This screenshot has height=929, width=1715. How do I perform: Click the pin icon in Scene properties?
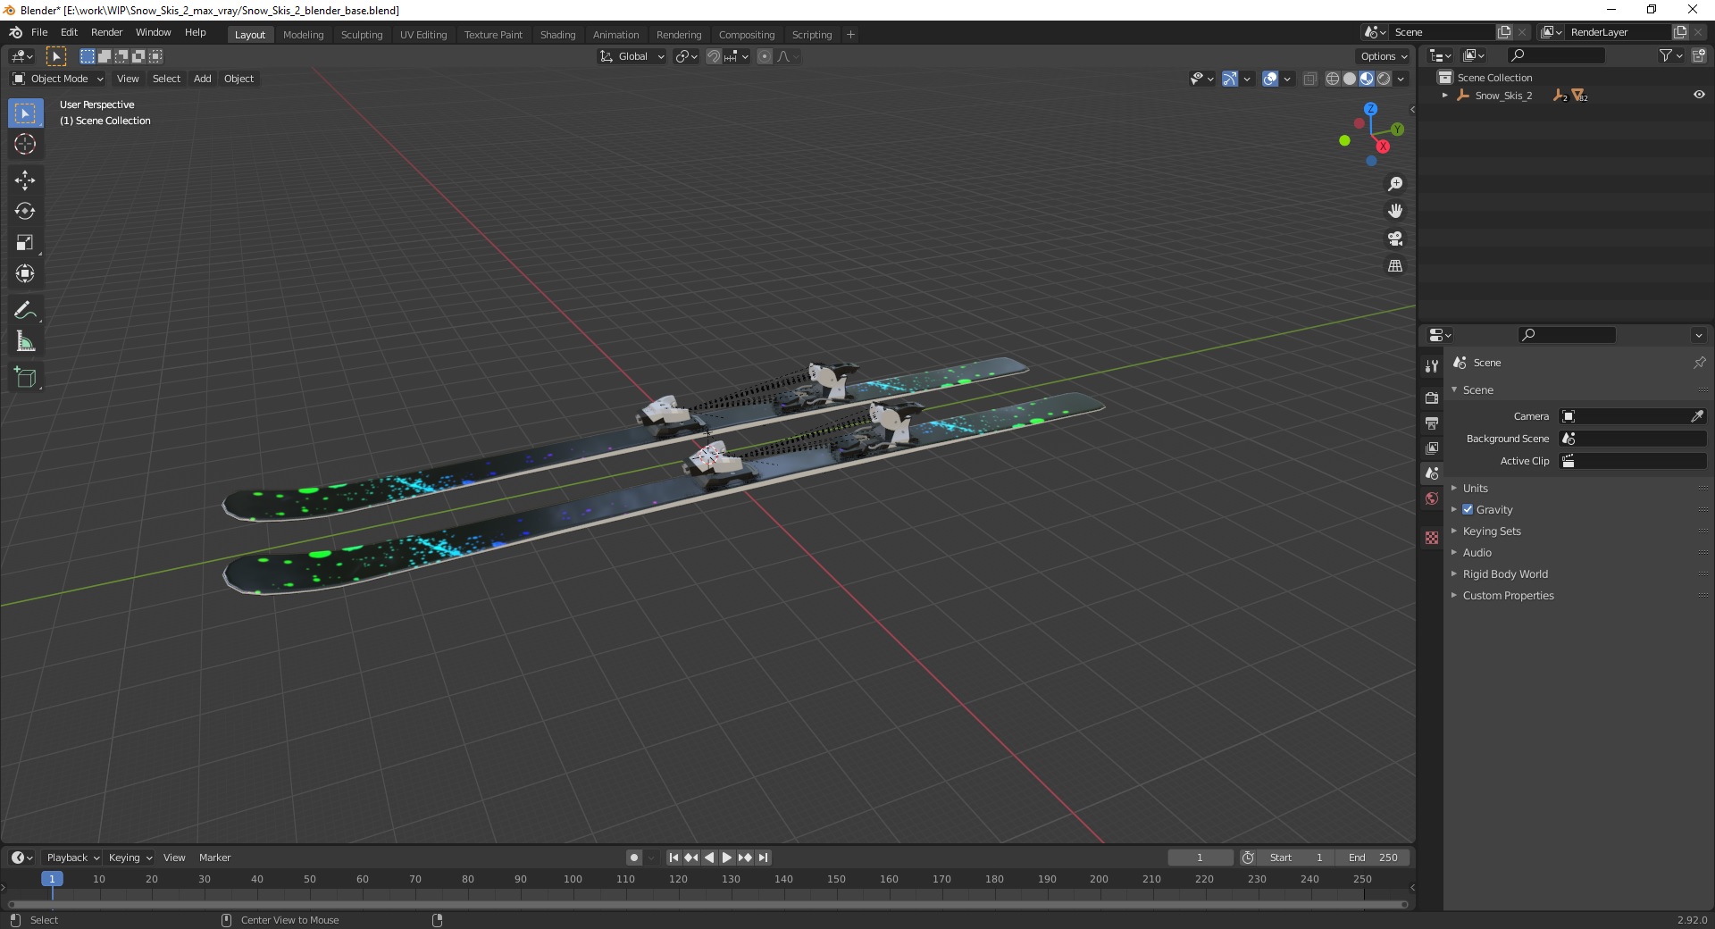(x=1699, y=363)
